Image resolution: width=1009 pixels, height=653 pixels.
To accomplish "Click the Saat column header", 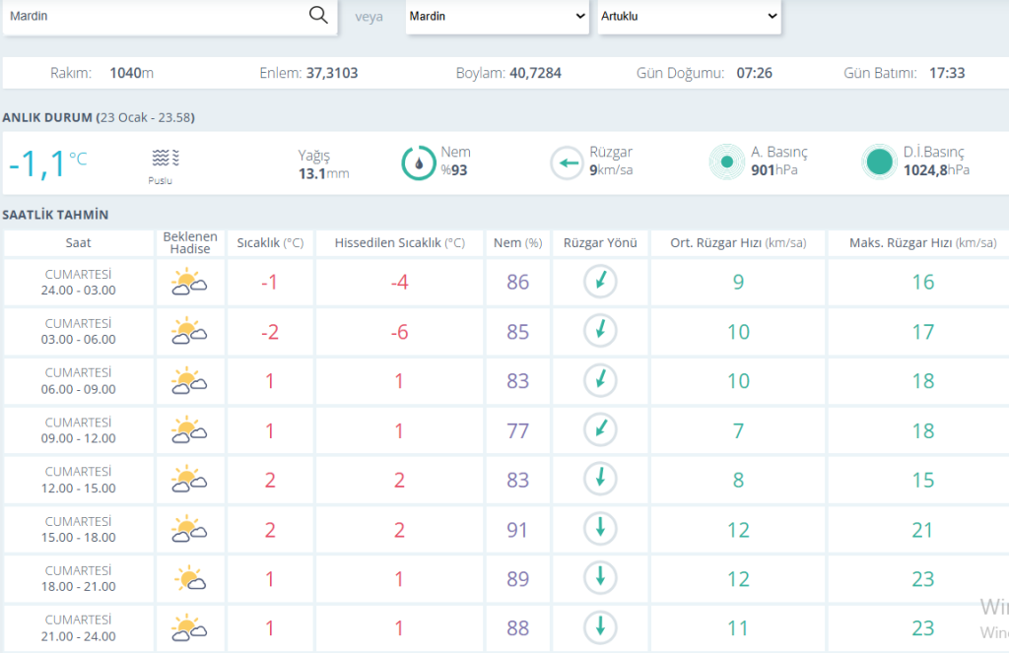I will click(79, 243).
